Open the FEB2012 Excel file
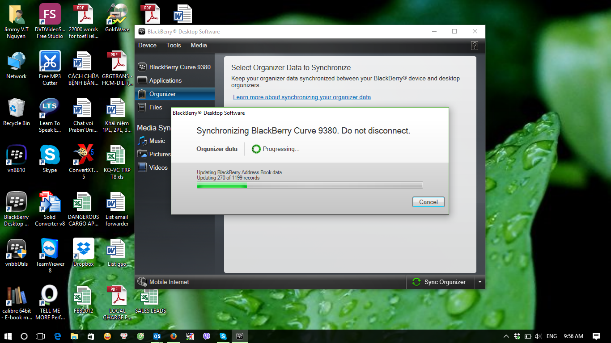The height and width of the screenshot is (343, 611). (84, 300)
